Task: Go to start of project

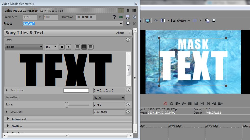Action: coord(202,103)
